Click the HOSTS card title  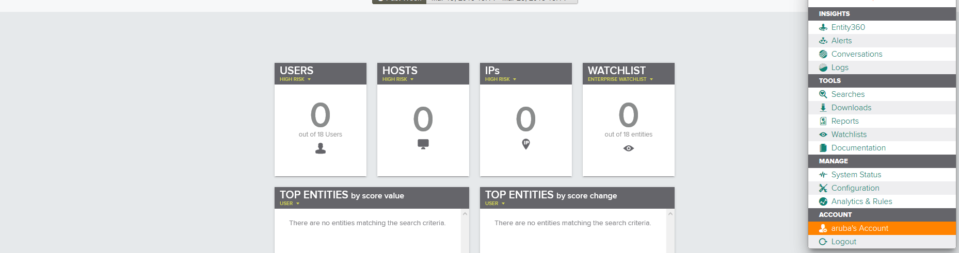400,71
